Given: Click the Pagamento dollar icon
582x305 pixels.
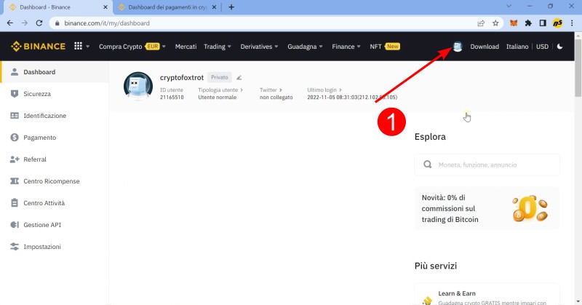Looking at the screenshot, I should click(15, 138).
